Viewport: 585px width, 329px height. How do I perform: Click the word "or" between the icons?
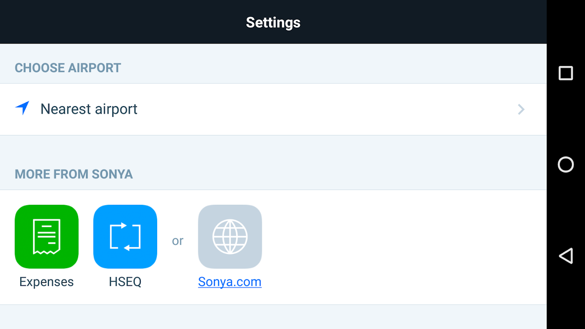[178, 241]
